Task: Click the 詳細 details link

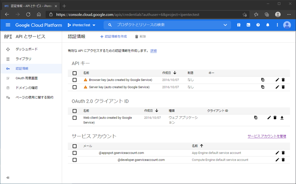Action: coord(154,51)
